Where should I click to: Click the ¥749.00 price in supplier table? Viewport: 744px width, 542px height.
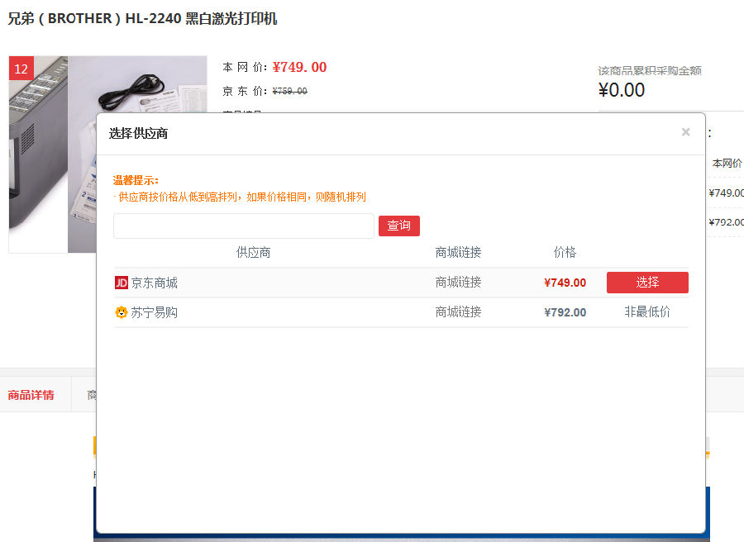(565, 283)
